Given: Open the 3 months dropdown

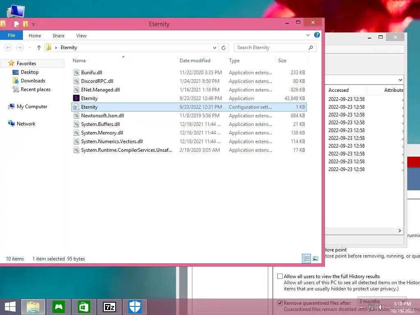Looking at the screenshot, I should pos(382,301).
